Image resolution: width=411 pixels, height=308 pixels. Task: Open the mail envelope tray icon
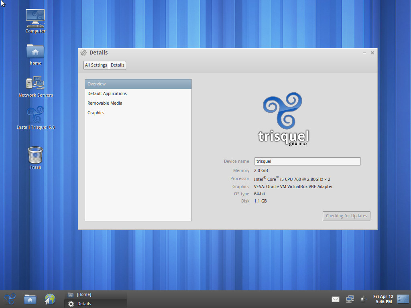(336, 299)
